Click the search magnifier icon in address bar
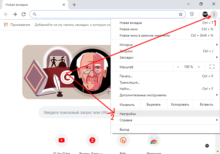This screenshot has height=154, width=220. 35,14
